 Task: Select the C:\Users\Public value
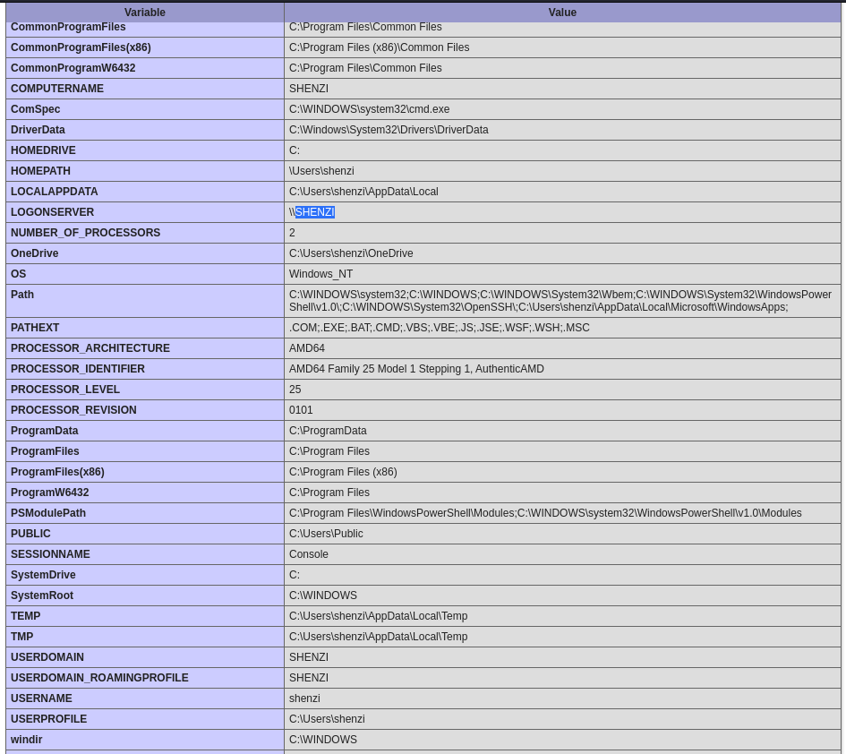(x=326, y=533)
